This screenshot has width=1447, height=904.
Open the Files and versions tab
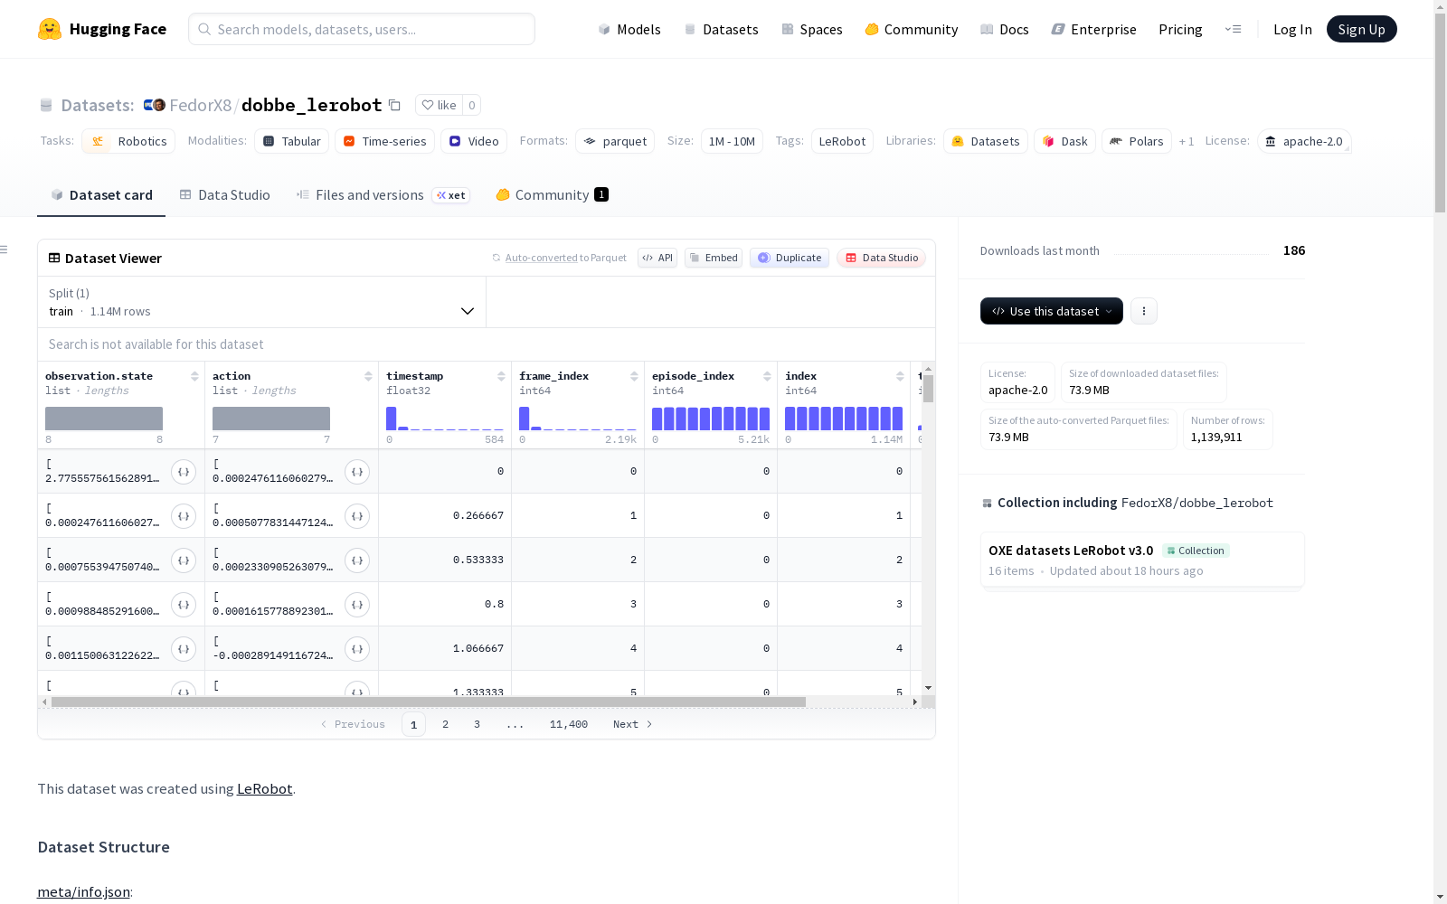[383, 195]
